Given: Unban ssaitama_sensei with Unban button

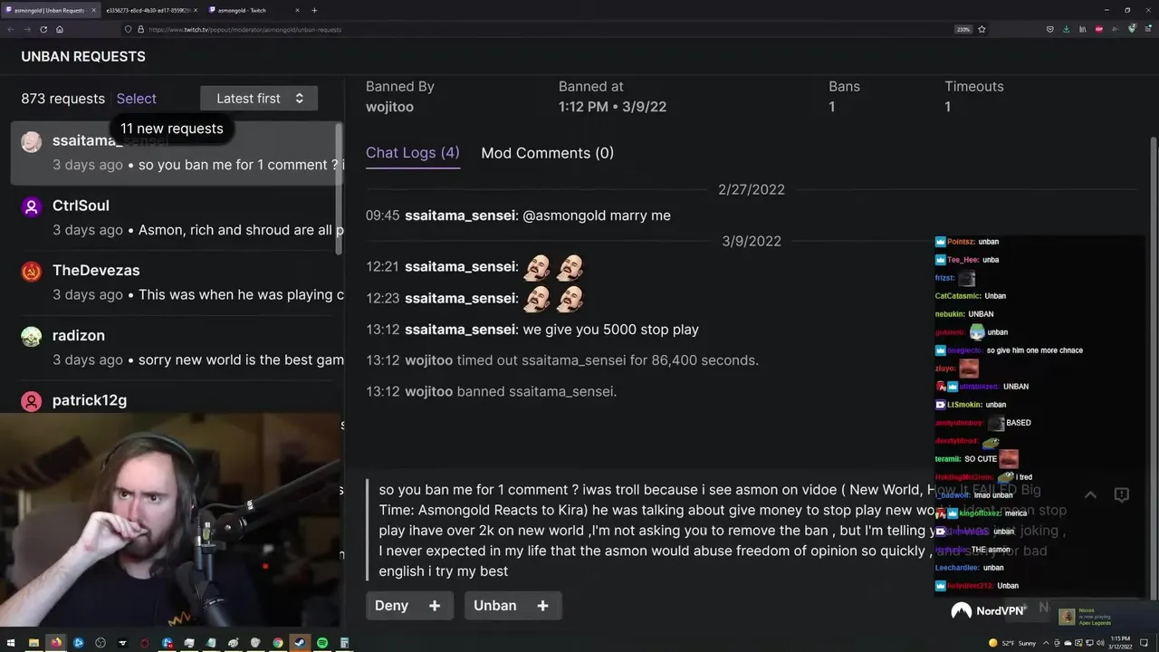Looking at the screenshot, I should [x=495, y=606].
